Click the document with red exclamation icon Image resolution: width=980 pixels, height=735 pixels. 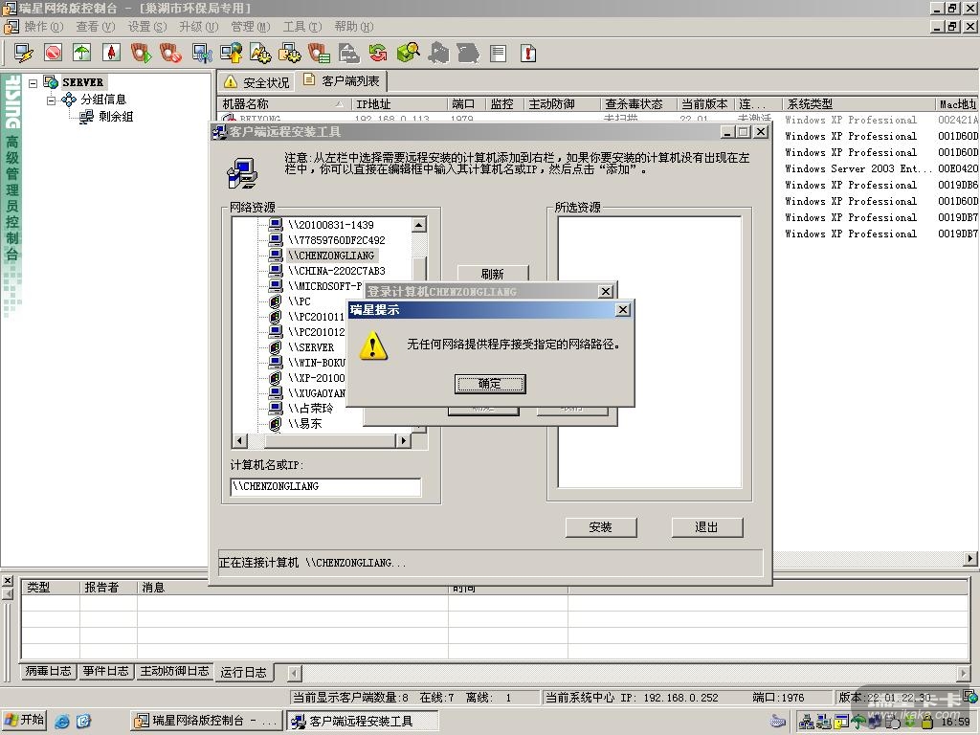528,54
